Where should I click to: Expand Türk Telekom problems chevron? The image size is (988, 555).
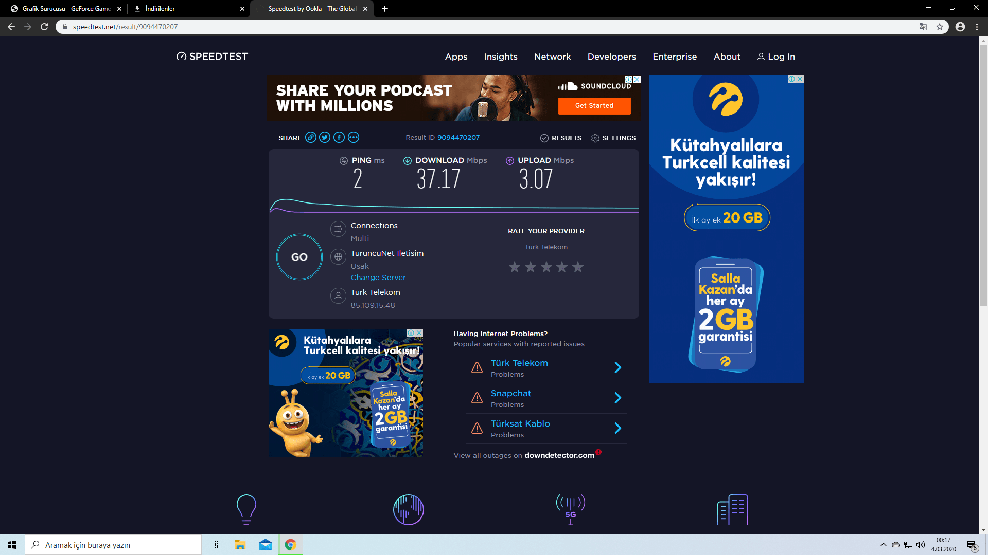click(x=618, y=367)
